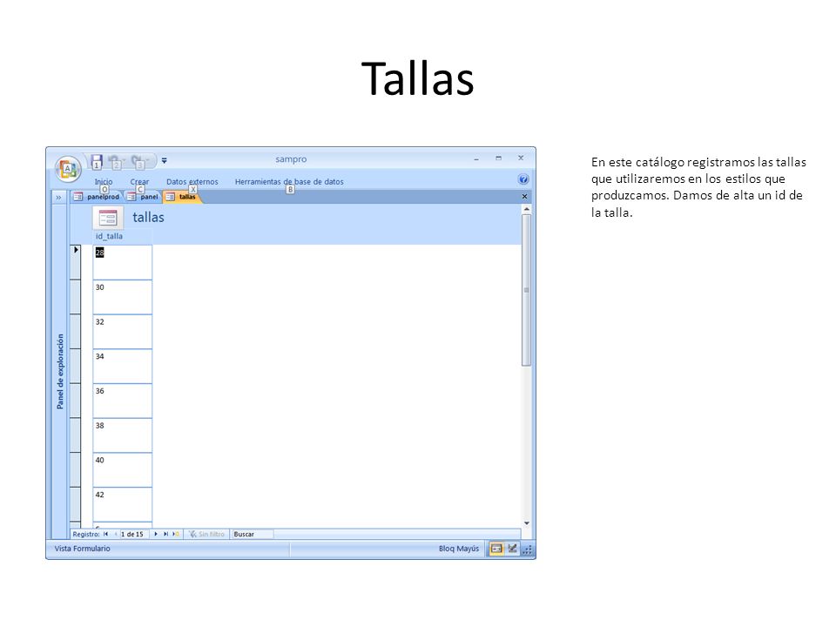Click the tallas form header icon
The width and height of the screenshot is (836, 627).
point(108,218)
